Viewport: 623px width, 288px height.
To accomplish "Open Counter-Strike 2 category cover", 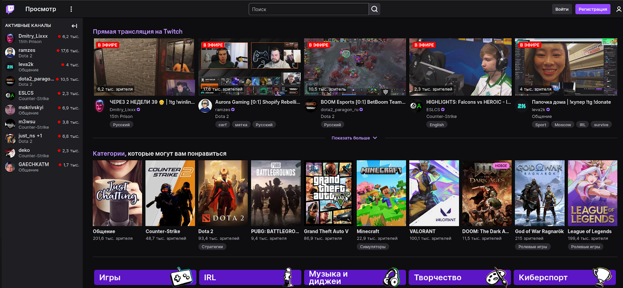I will pos(170,193).
